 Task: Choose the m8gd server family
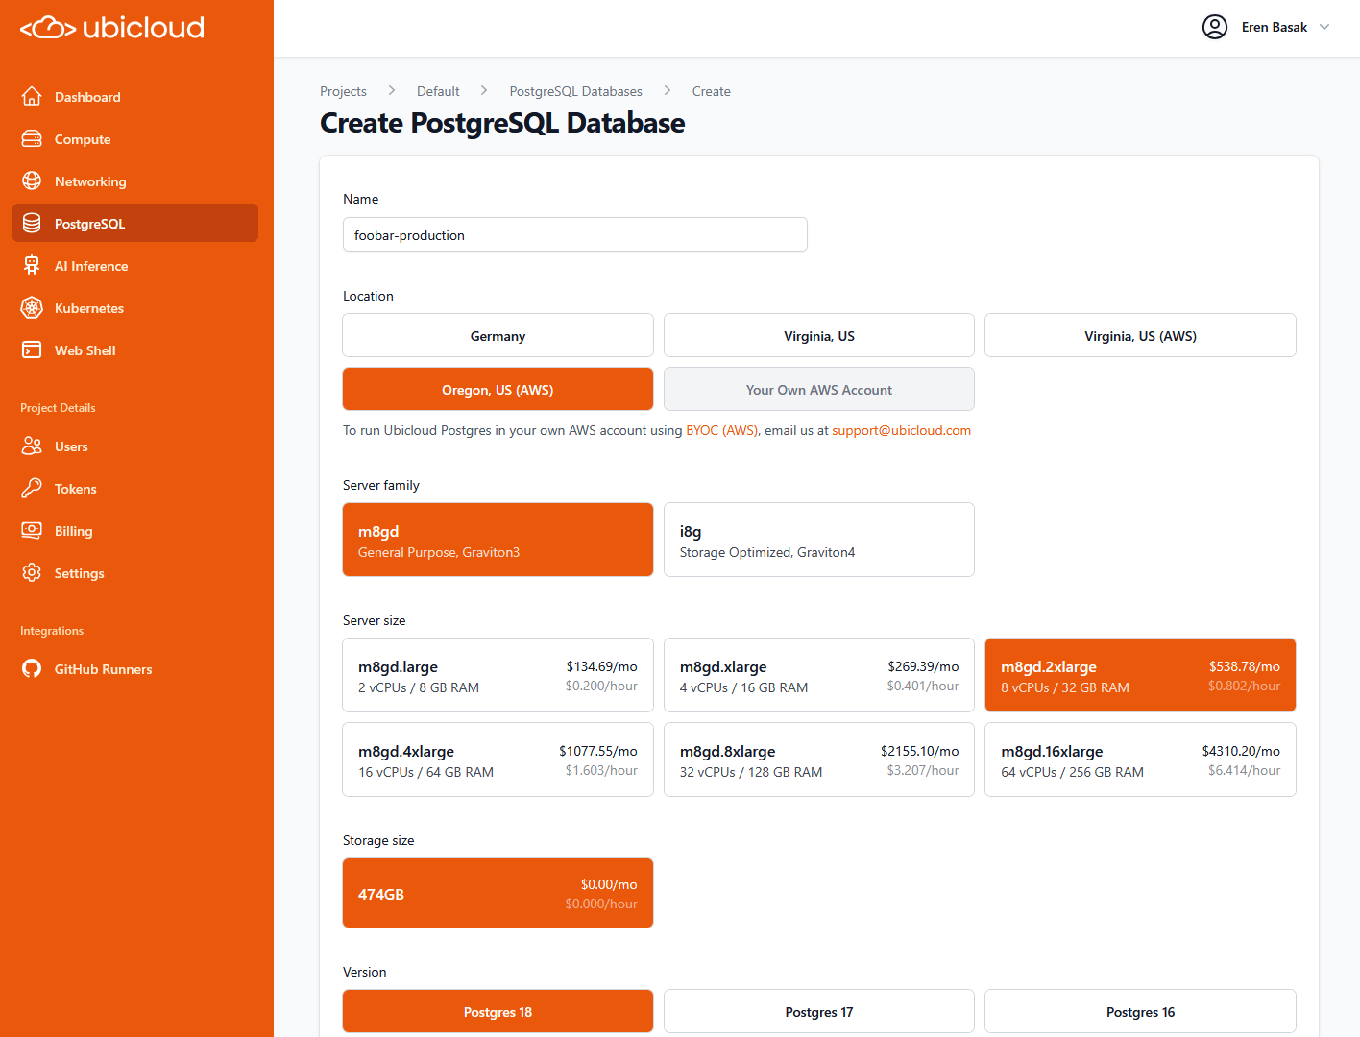[x=498, y=540]
